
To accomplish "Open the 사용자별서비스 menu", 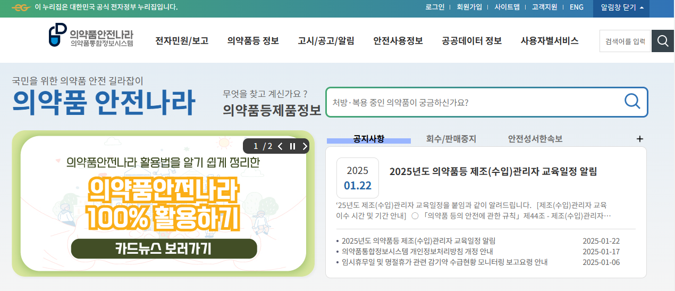I will click(550, 41).
